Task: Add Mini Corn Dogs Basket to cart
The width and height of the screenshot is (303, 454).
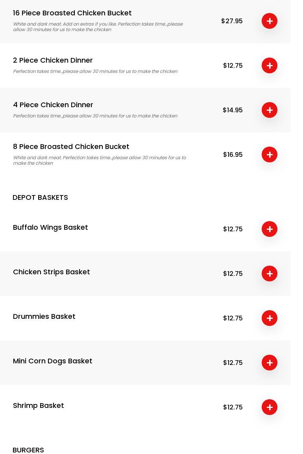Action: coord(270,363)
